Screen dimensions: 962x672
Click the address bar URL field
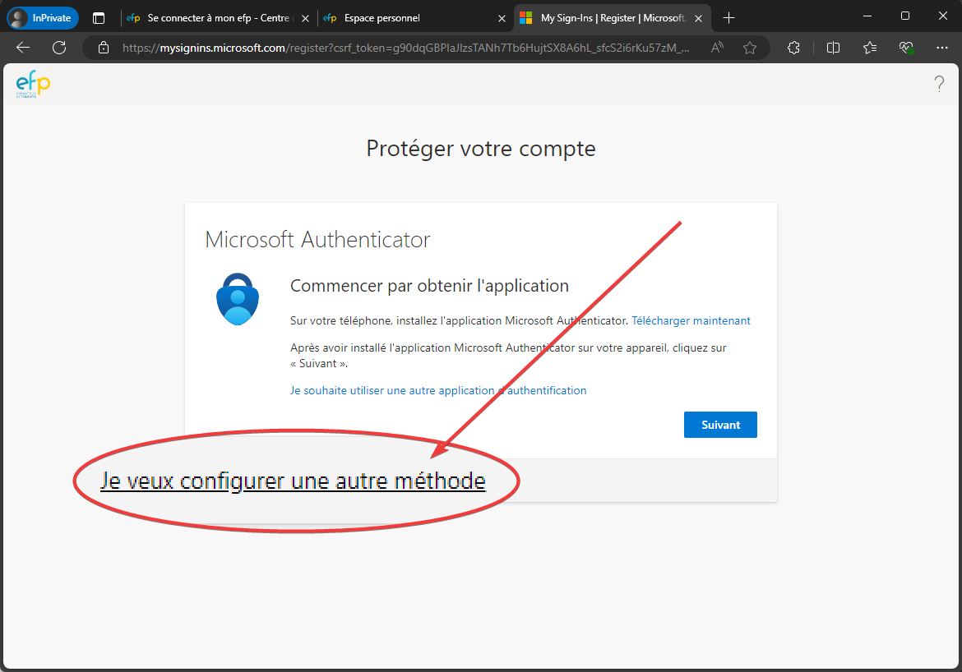pyautogui.click(x=405, y=48)
